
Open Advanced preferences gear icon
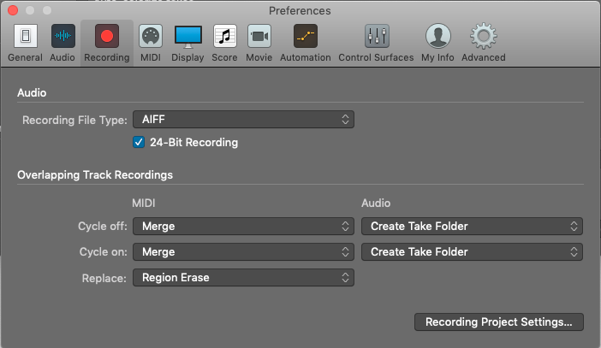pyautogui.click(x=484, y=38)
